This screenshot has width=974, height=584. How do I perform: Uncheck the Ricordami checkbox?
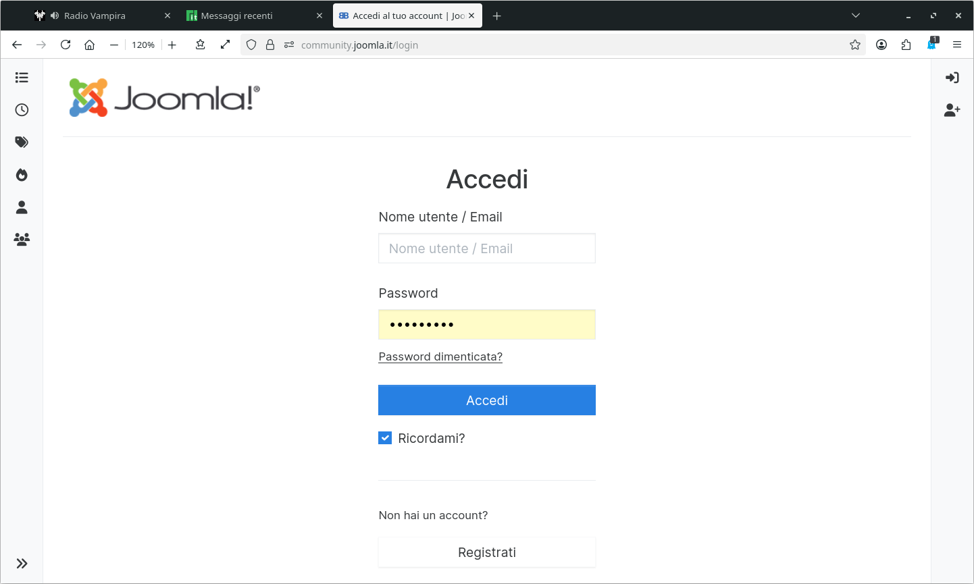pos(385,438)
